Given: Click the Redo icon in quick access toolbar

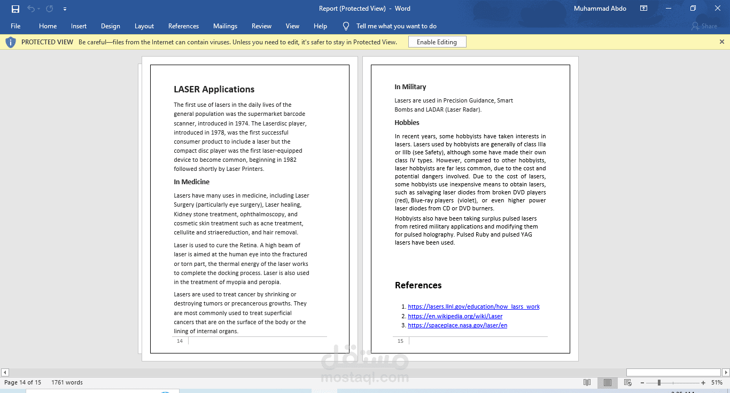Looking at the screenshot, I should (50, 9).
